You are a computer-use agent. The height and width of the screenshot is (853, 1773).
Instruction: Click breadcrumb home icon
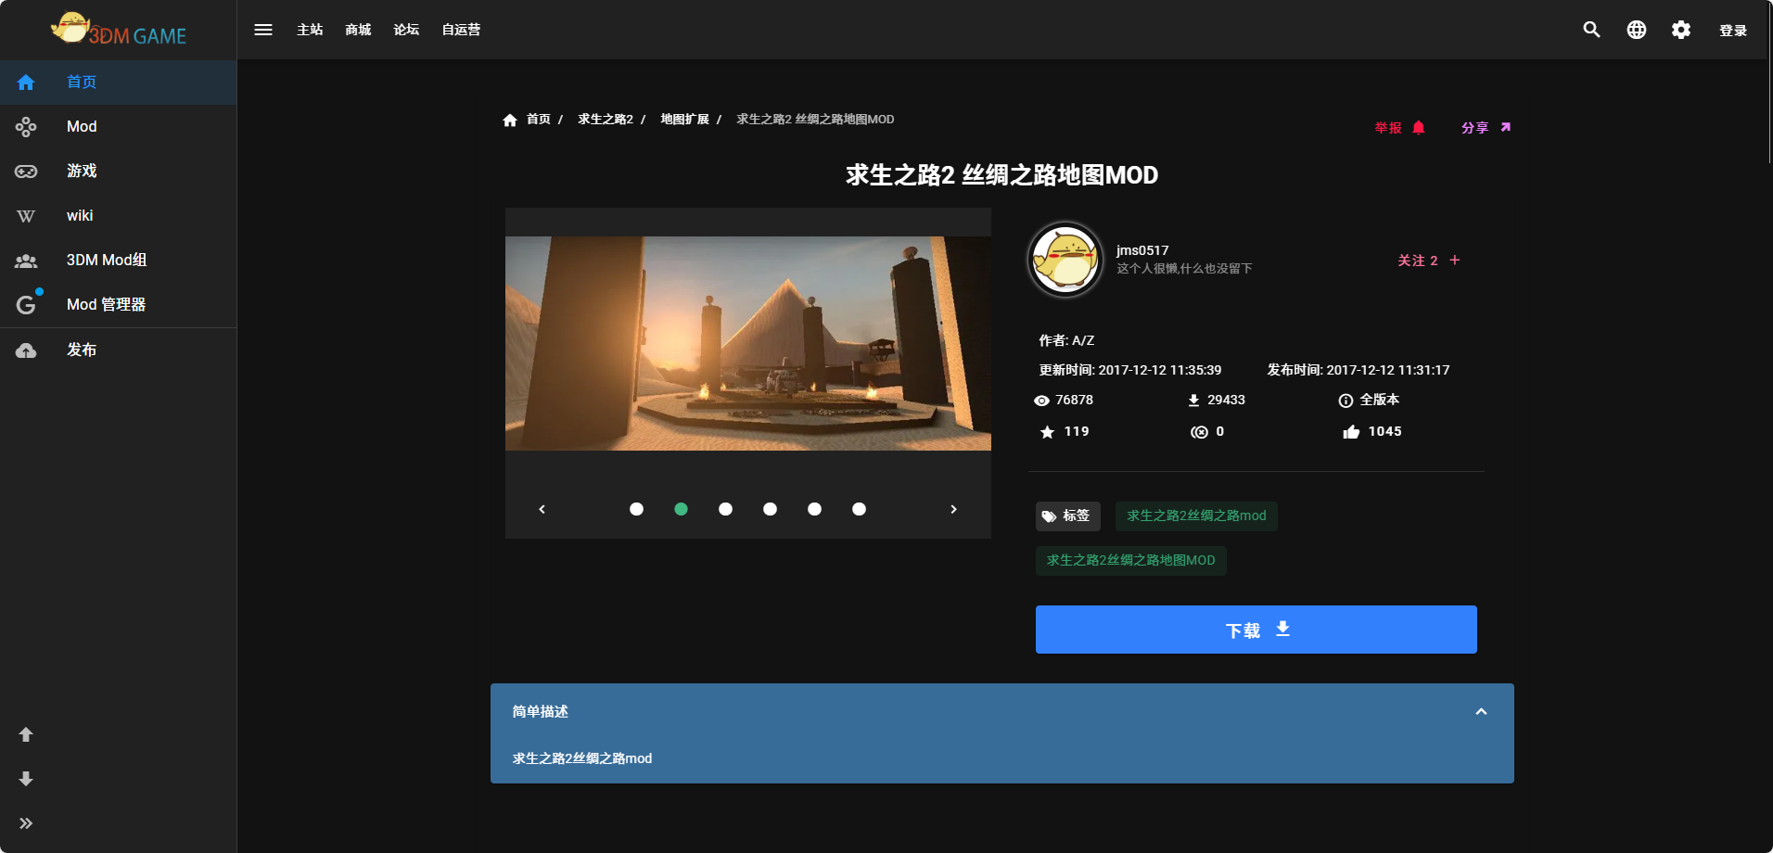click(x=510, y=120)
